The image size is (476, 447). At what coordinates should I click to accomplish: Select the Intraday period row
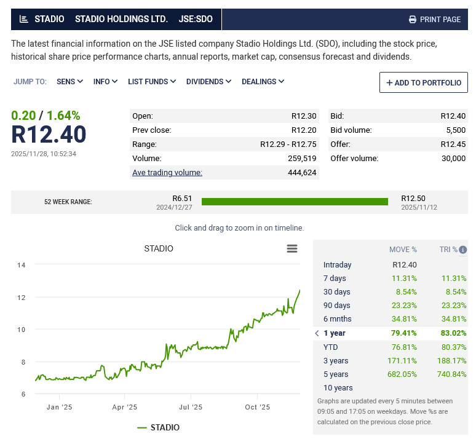tap(391, 264)
